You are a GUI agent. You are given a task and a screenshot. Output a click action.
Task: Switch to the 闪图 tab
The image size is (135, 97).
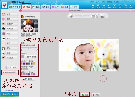click(75, 7)
